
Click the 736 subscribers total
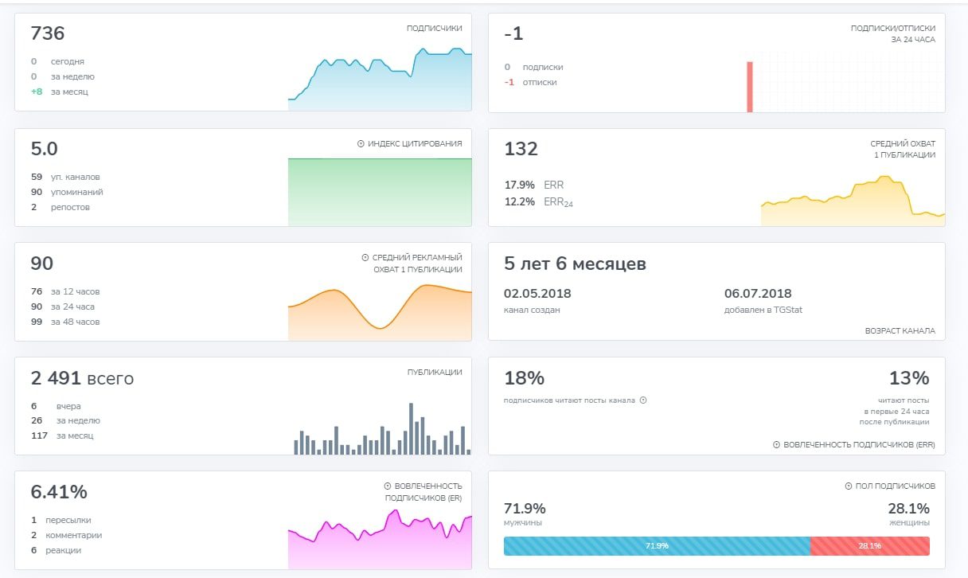(x=48, y=34)
